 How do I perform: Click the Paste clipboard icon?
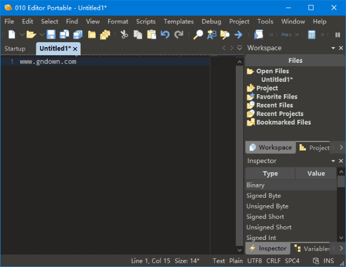click(151, 35)
